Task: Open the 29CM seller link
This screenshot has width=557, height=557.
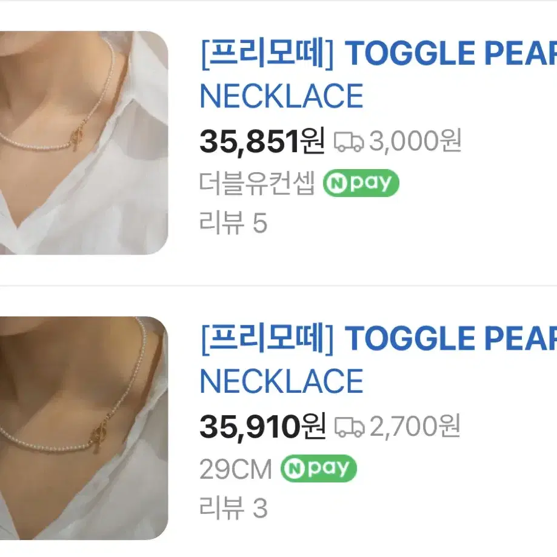Action: pos(236,469)
